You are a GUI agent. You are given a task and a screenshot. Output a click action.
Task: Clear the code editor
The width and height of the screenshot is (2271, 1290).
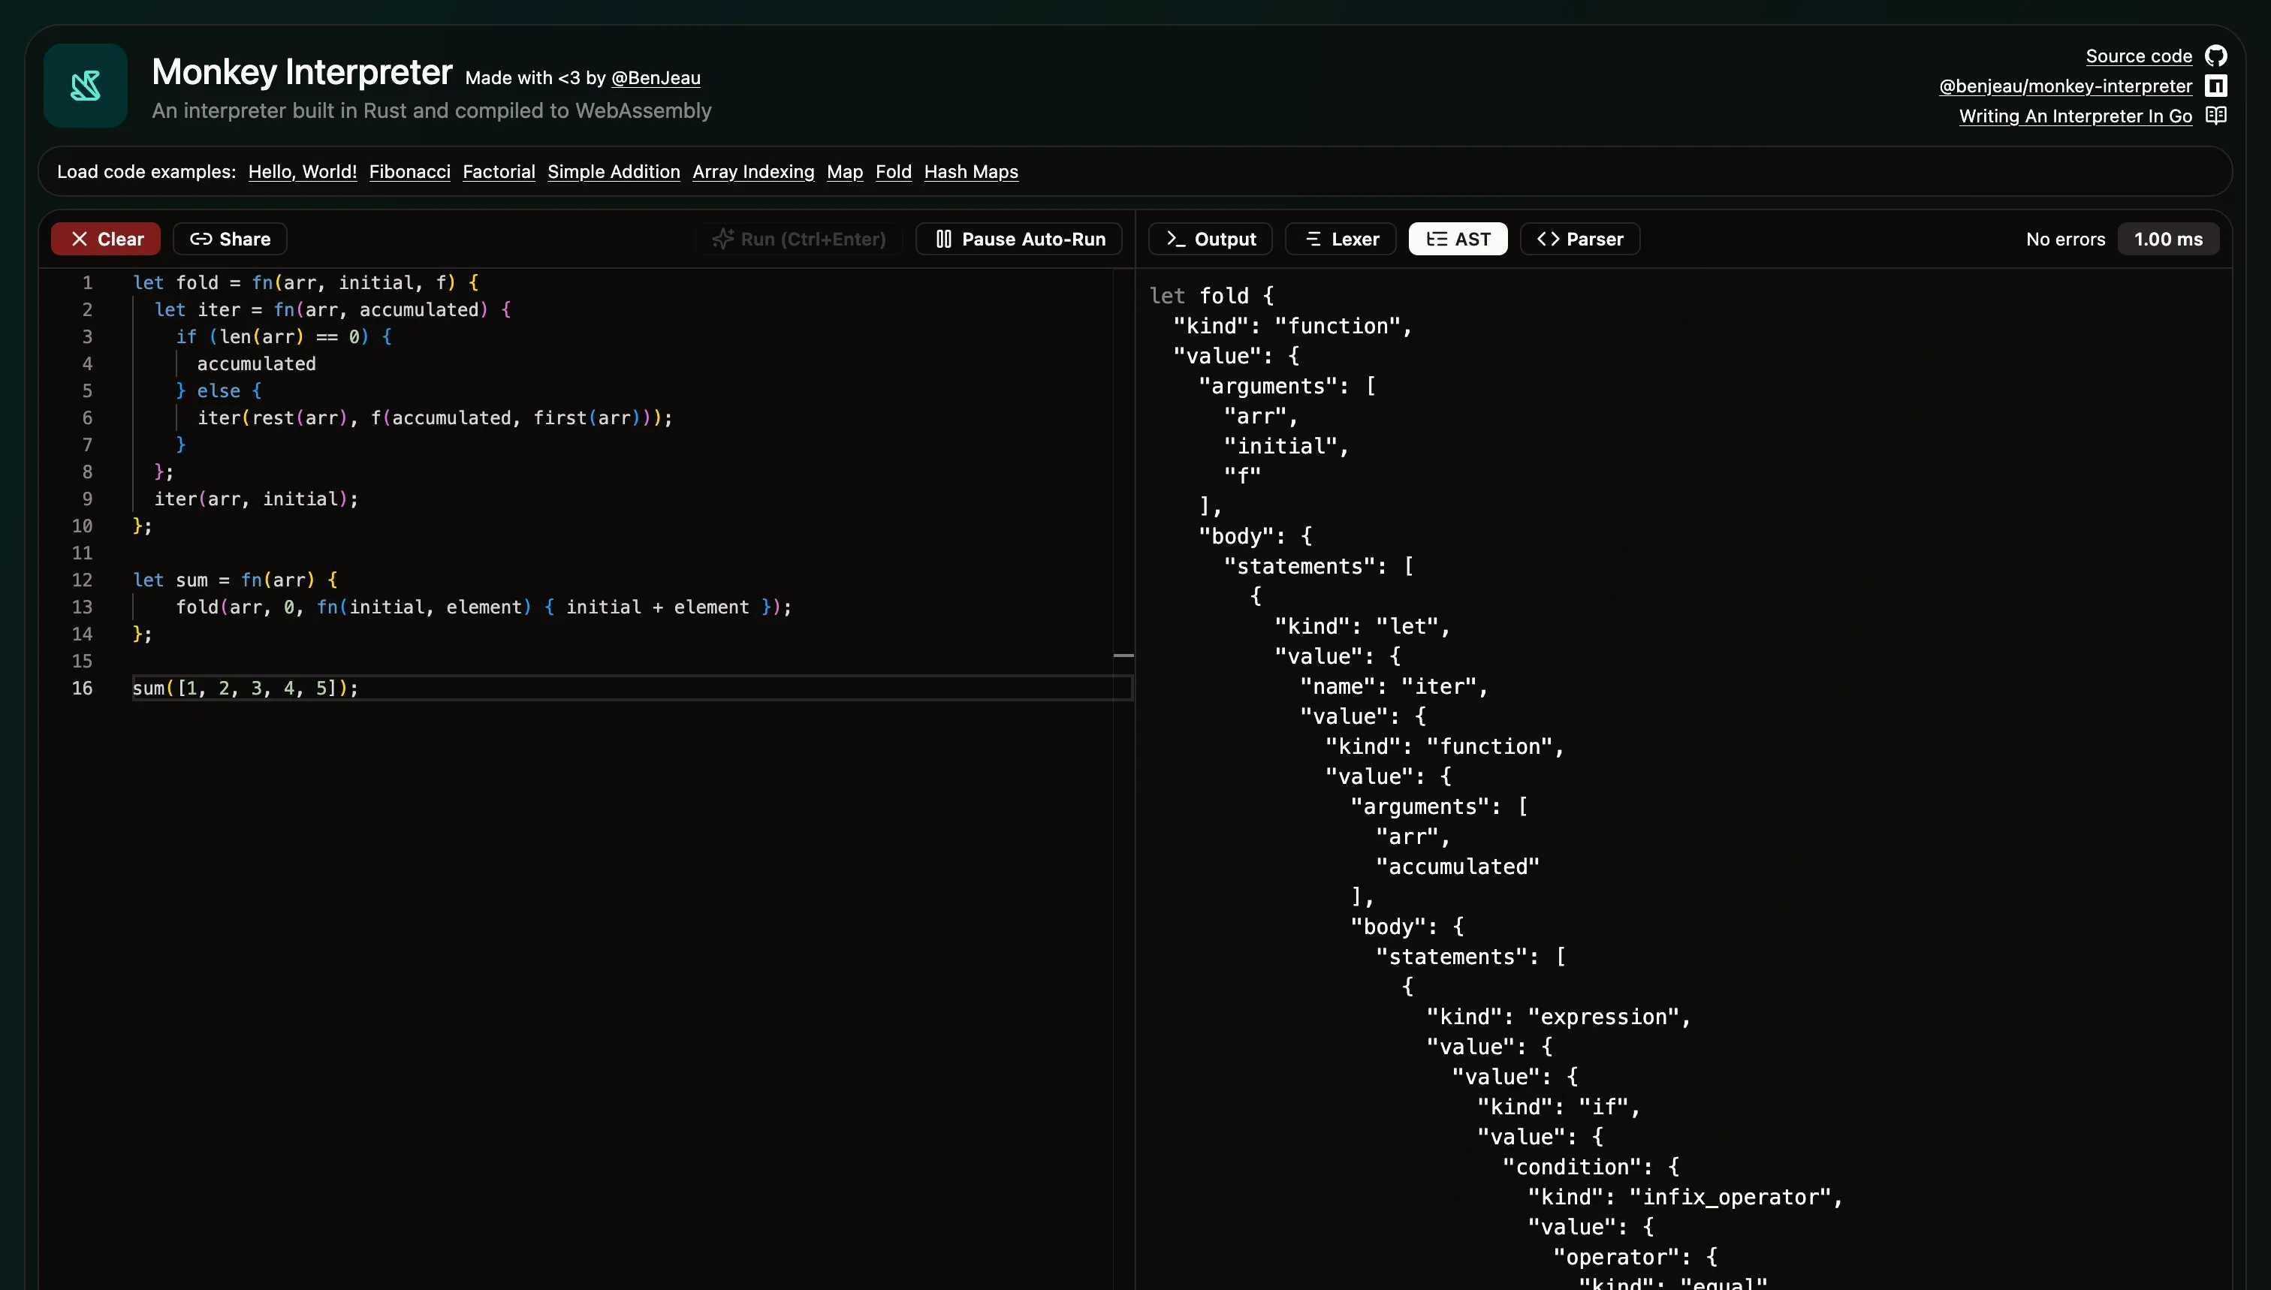105,240
